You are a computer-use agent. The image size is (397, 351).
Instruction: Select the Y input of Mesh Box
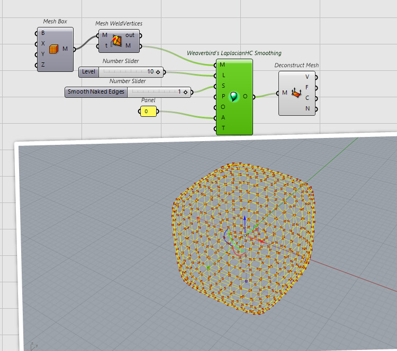43,54
